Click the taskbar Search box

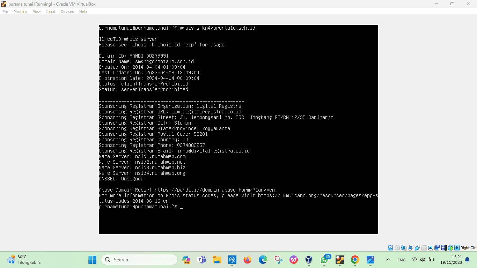pos(139,260)
